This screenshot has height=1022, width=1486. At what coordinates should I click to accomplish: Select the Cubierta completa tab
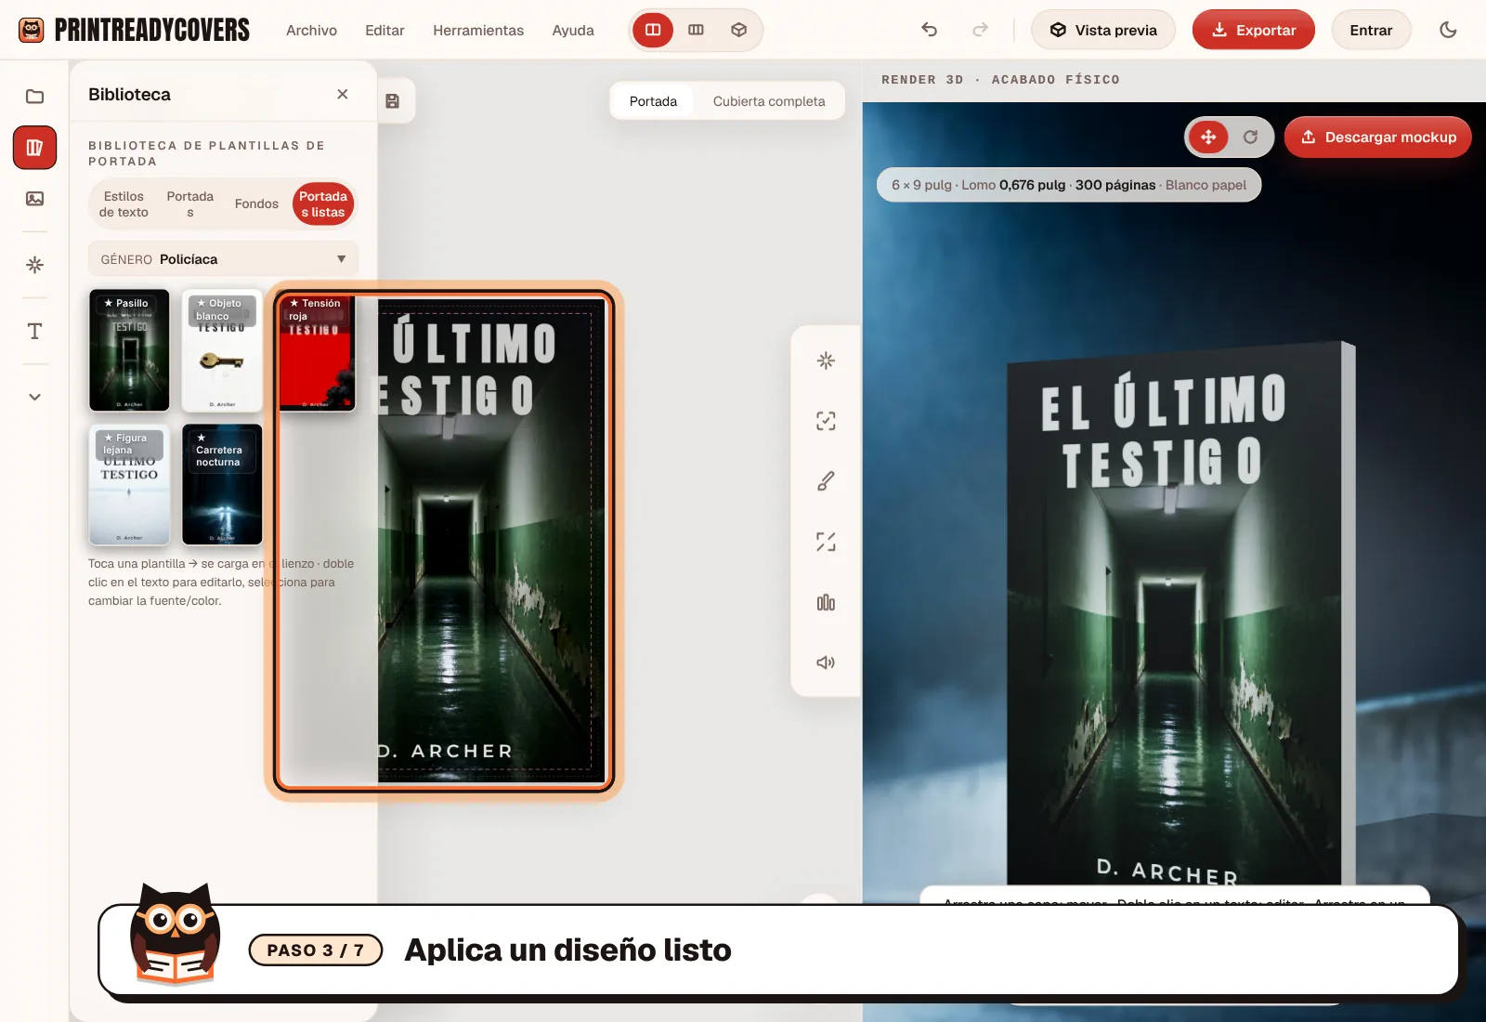click(x=769, y=101)
